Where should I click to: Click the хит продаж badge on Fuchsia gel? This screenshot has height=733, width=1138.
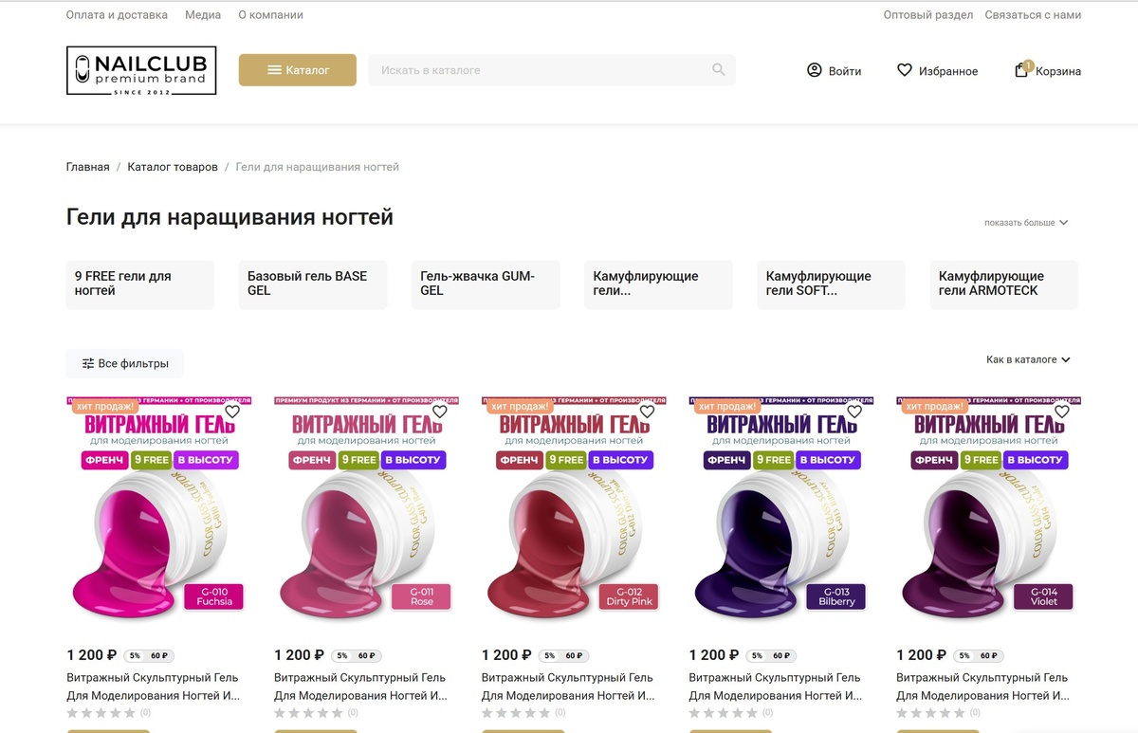tap(103, 406)
